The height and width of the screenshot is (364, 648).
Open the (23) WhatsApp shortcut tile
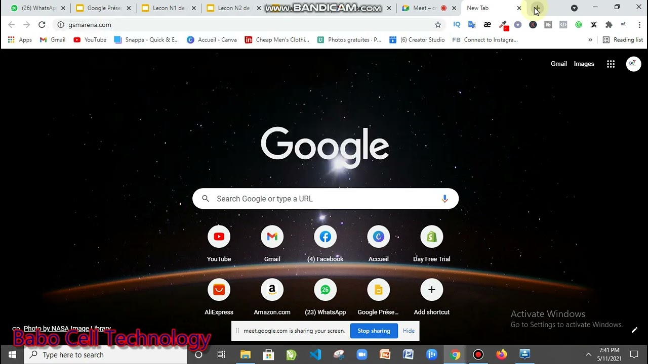click(x=325, y=297)
